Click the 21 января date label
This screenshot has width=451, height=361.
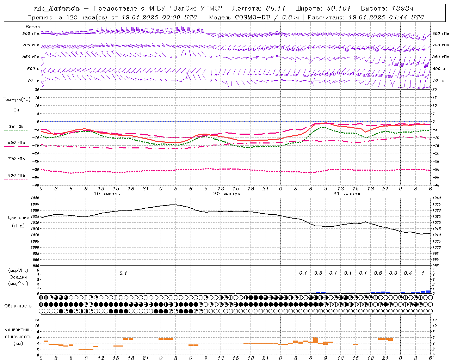[347, 194]
